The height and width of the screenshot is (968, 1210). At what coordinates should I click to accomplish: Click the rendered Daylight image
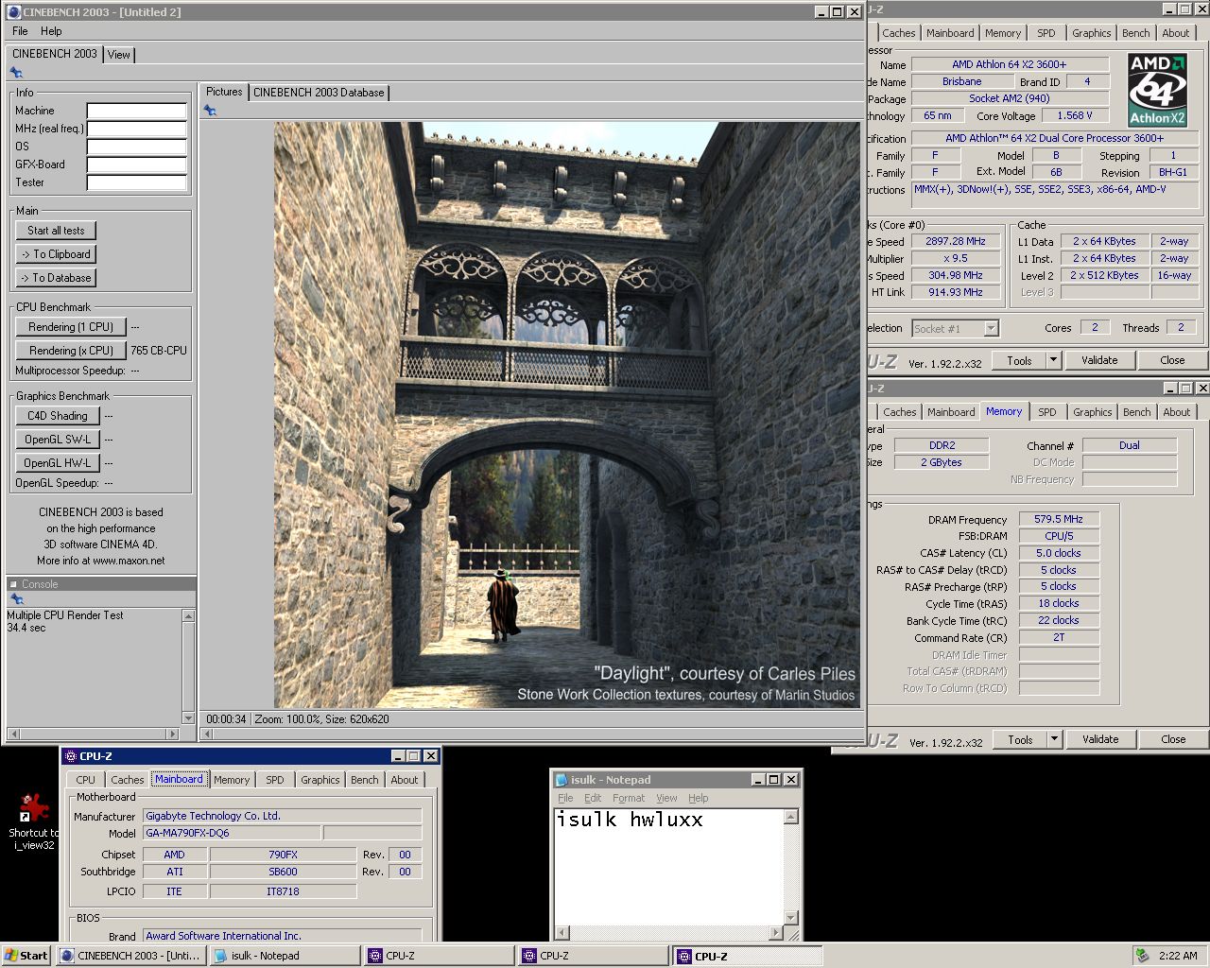[x=567, y=415]
